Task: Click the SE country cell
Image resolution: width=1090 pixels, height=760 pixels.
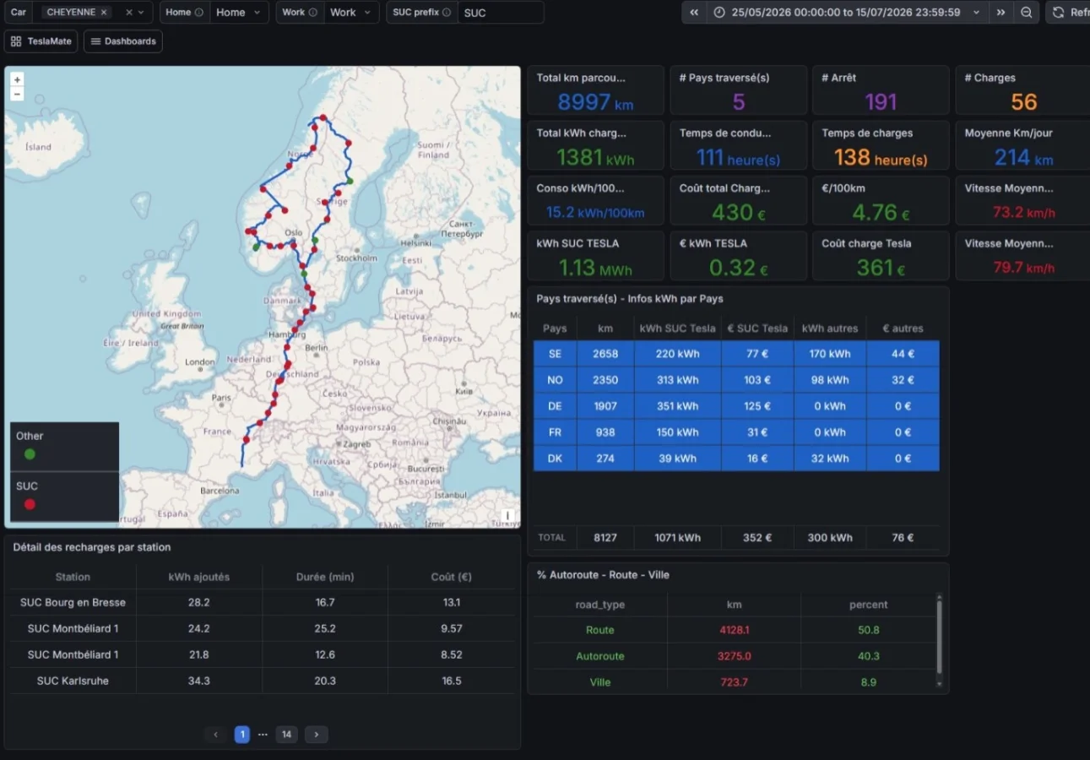Action: pyautogui.click(x=555, y=354)
